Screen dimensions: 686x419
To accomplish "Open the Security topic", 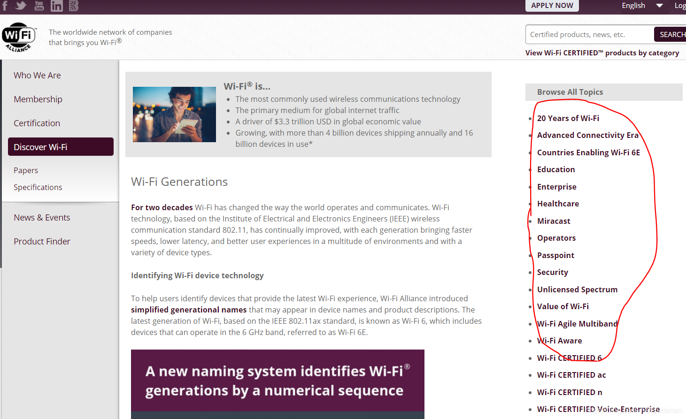I will point(553,272).
